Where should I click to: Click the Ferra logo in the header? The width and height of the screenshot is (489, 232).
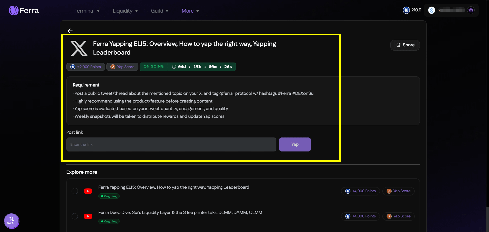(24, 10)
